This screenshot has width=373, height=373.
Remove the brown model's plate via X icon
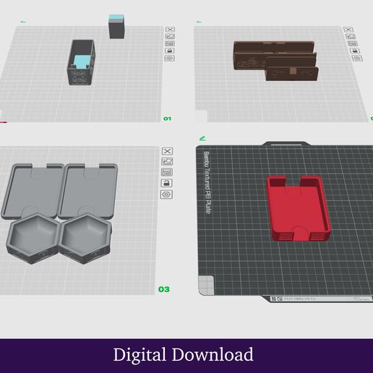348,30
